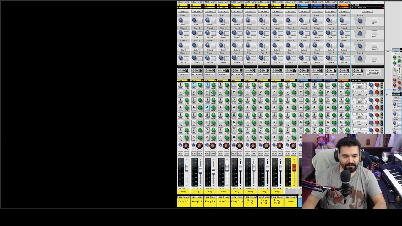Solo the Kong 1-2 channel
402x226 pixels.
[x=186, y=153]
